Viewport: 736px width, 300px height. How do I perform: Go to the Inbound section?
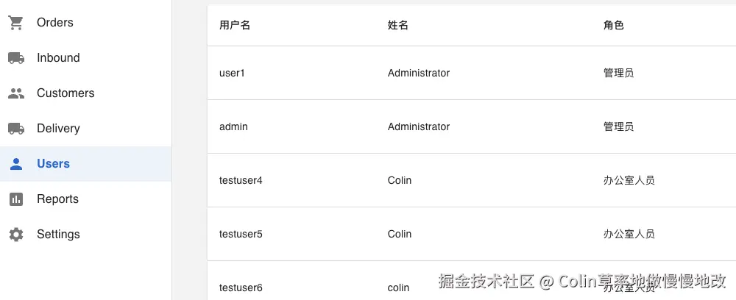click(x=58, y=58)
